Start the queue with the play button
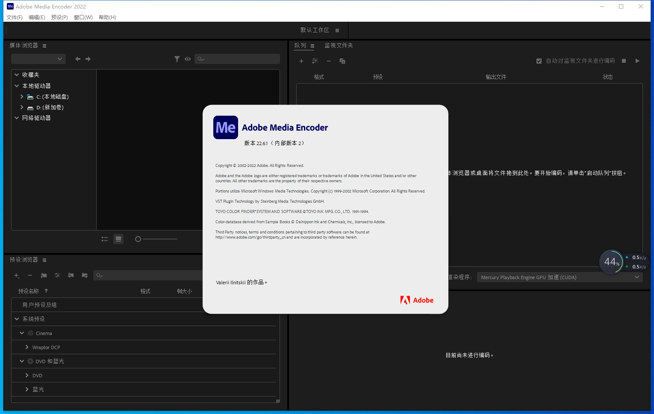Screen dimensions: 654x414 (637, 61)
